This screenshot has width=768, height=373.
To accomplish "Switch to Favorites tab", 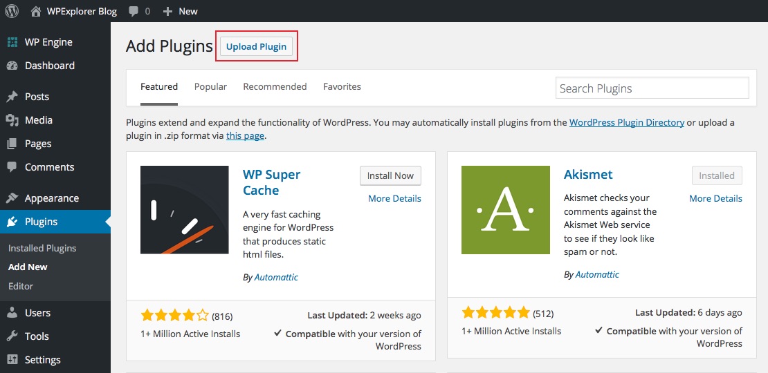I will [x=342, y=87].
